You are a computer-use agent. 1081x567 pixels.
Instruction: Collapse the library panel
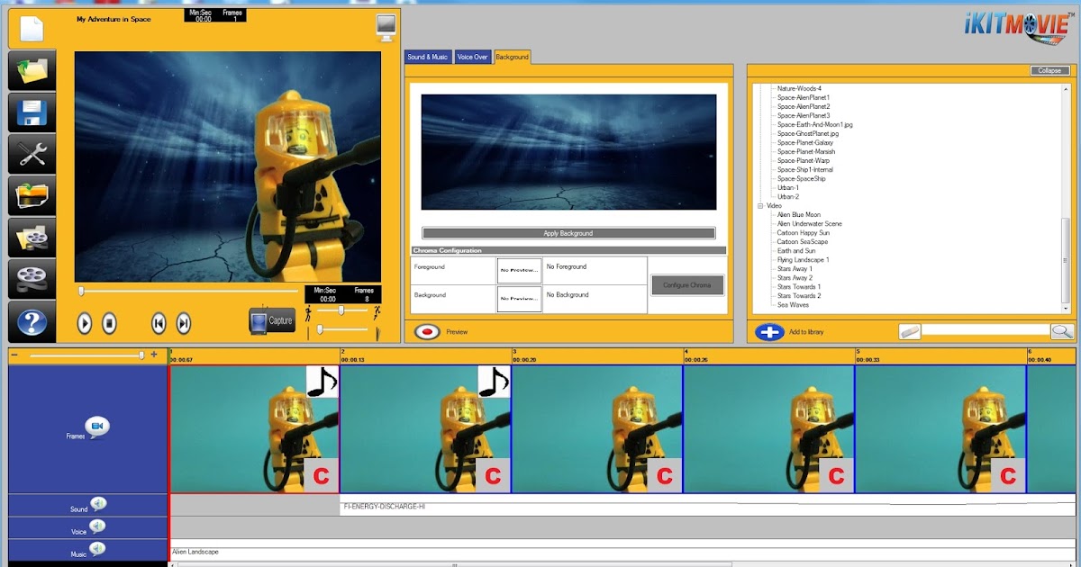[x=1049, y=70]
